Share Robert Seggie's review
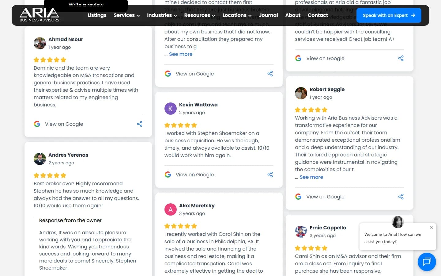Viewport: 441px width, 276px height. pyautogui.click(x=401, y=197)
